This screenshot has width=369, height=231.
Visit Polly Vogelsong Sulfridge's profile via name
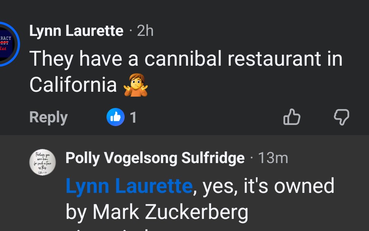tap(155, 158)
